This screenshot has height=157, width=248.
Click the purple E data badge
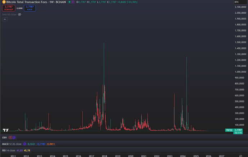click(73, 2)
